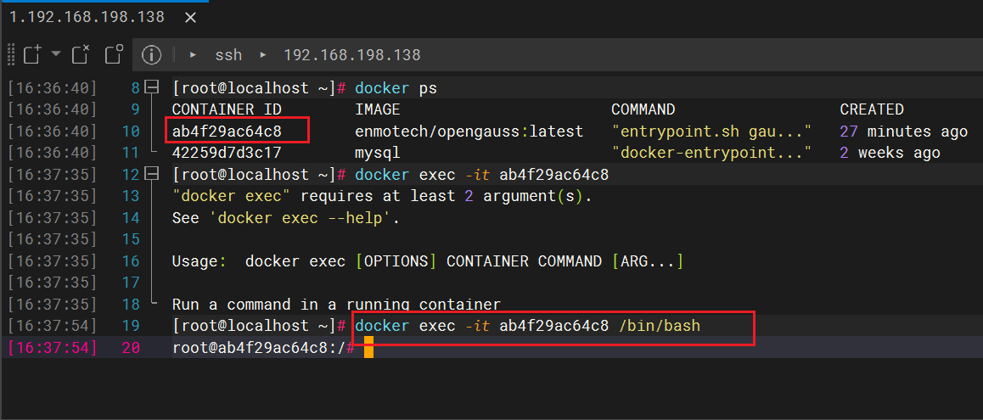Screen dimensions: 983x420
Task: Click the breadcrumb arrow before ssh
Action: click(193, 55)
